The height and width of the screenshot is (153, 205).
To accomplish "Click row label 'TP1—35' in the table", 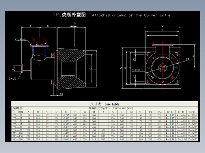I will pos(18,124).
